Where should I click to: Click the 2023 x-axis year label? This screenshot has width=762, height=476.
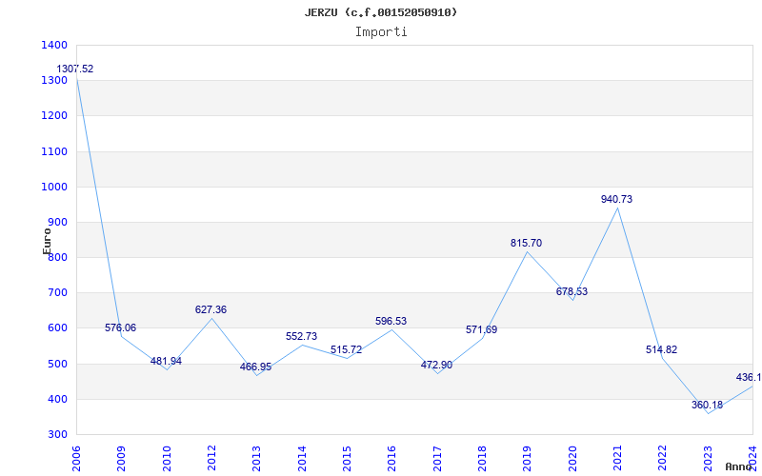(x=708, y=459)
